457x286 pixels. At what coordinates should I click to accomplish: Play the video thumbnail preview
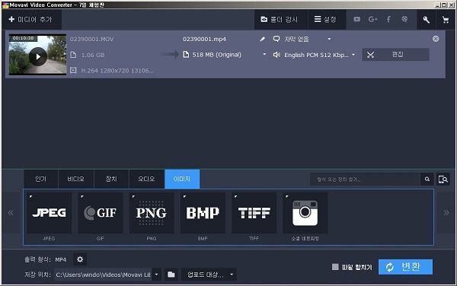click(38, 56)
